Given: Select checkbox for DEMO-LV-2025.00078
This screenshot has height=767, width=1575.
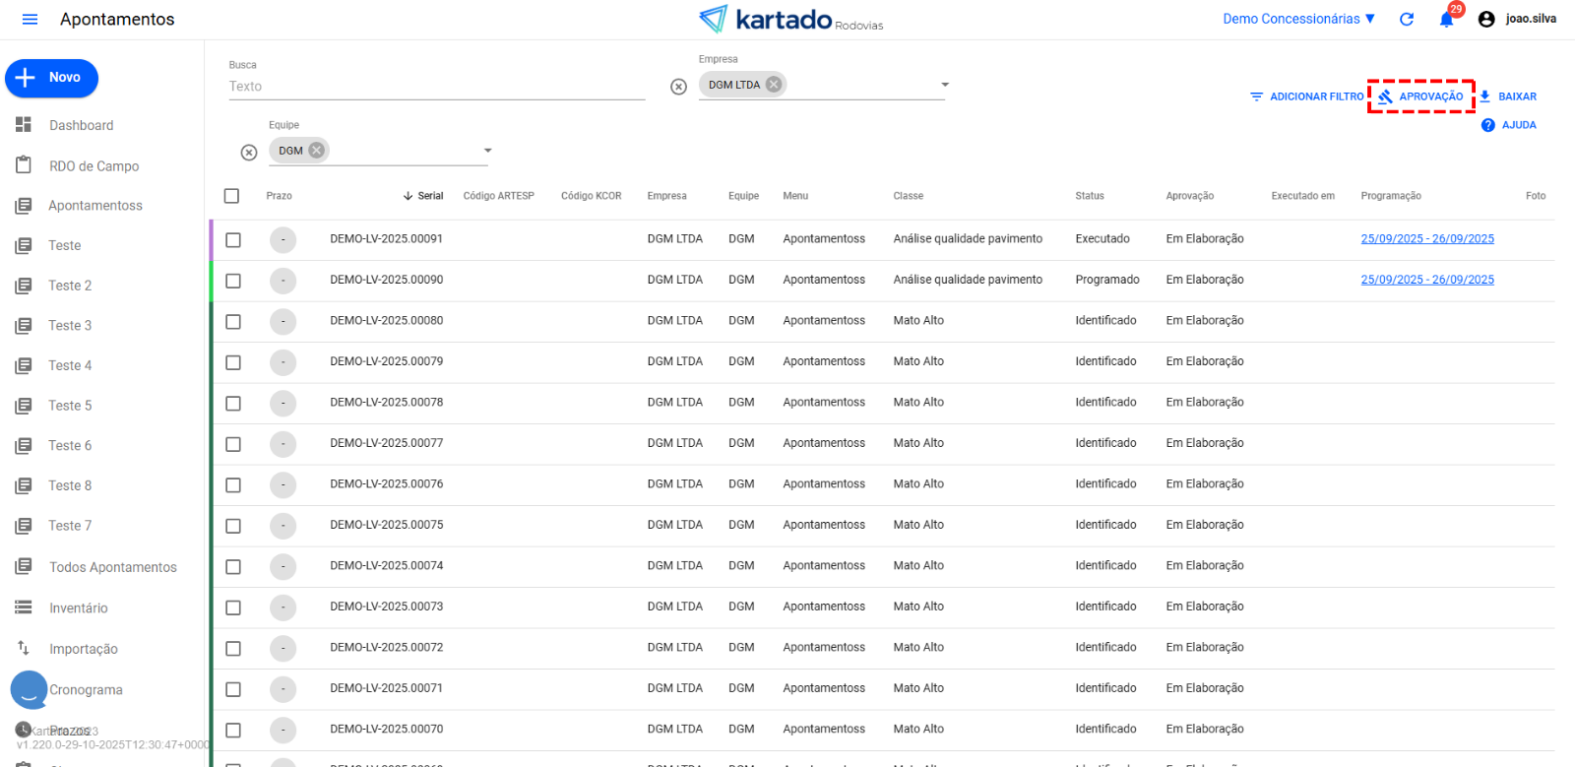Looking at the screenshot, I should [x=233, y=403].
